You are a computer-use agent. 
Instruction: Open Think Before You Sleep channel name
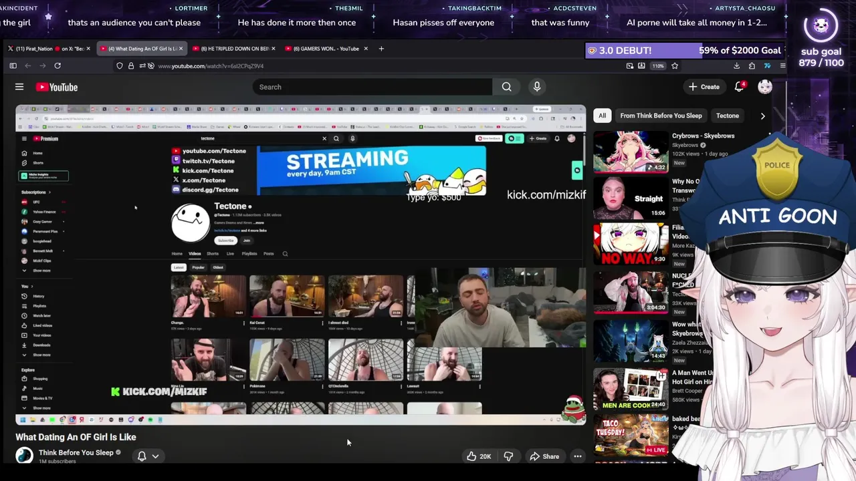click(x=76, y=452)
